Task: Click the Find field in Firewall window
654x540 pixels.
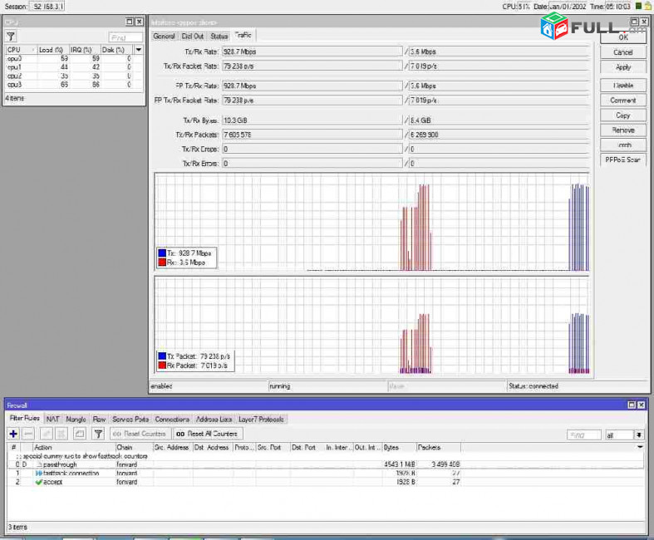Action: click(584, 435)
